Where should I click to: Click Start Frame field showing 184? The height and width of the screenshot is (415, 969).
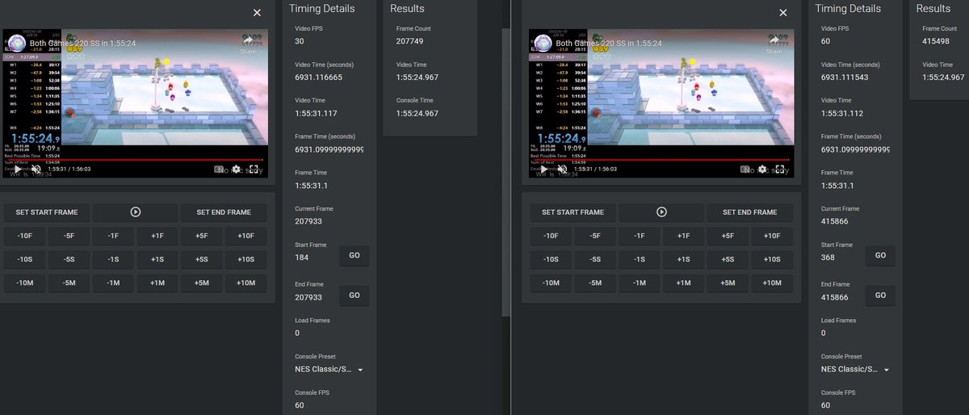314,257
